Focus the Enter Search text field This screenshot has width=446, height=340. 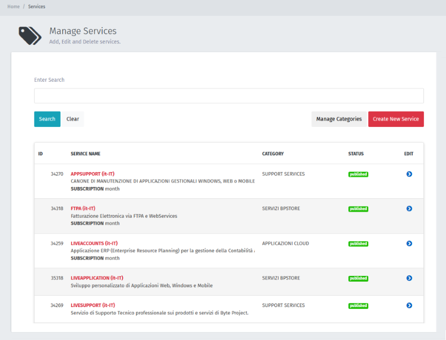[229, 96]
